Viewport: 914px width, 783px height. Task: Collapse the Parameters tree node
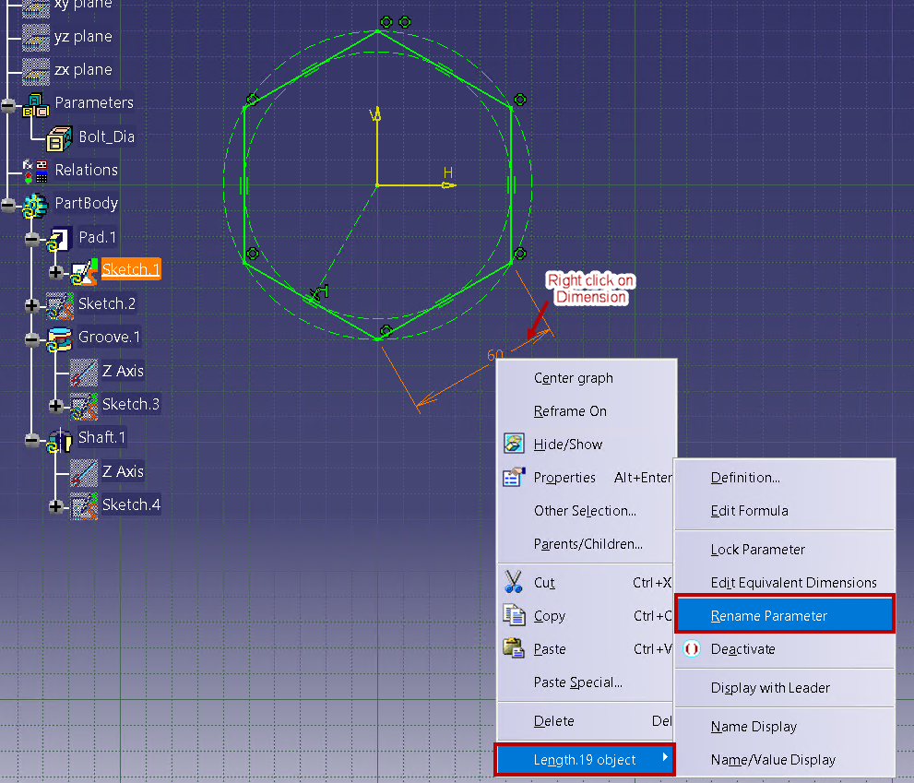click(8, 104)
